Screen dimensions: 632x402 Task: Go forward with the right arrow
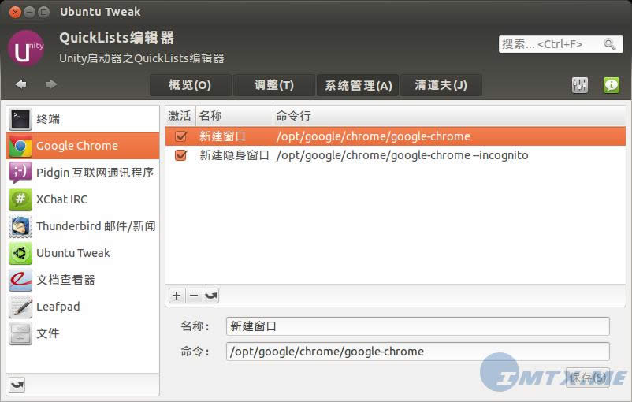[x=51, y=84]
